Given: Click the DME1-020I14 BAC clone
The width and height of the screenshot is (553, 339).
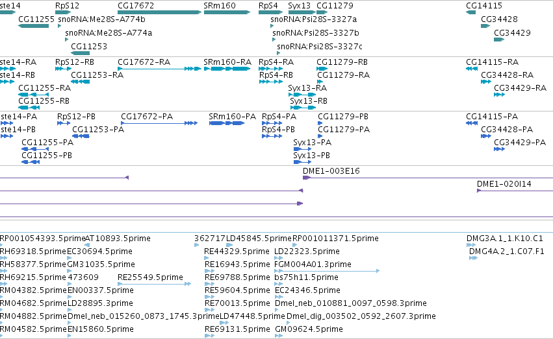Looking at the screenshot, I should coord(515,191).
